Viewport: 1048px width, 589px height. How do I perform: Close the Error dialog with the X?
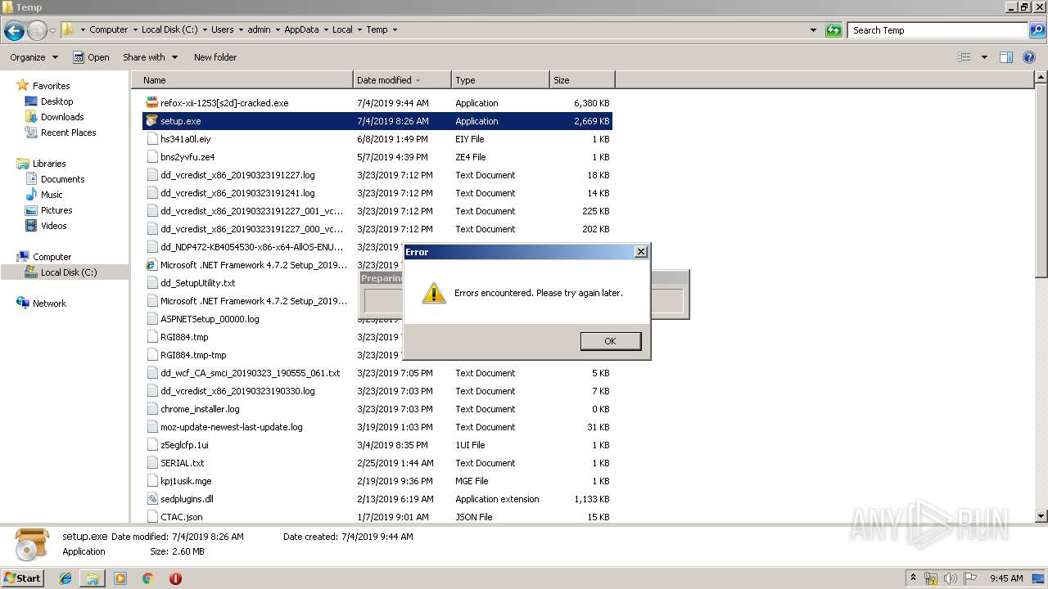[x=641, y=252]
